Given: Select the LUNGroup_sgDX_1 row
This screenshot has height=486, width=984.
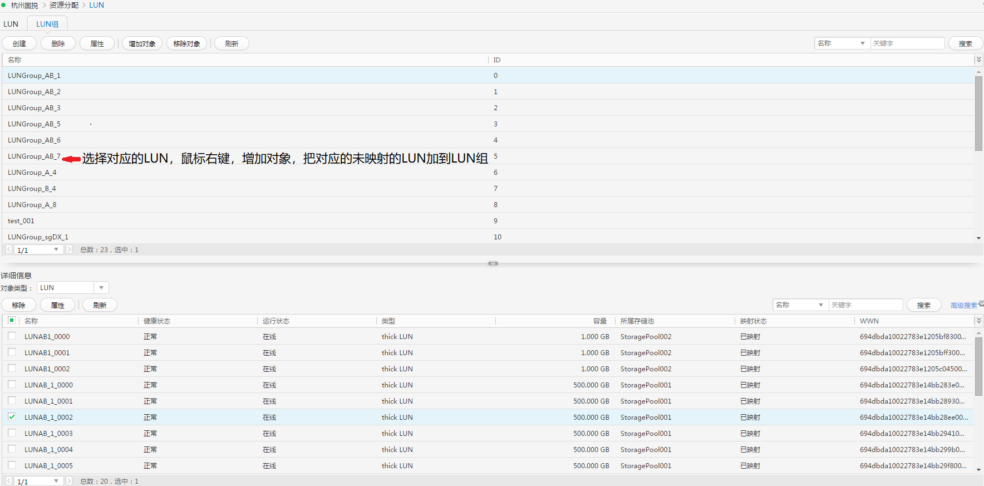Looking at the screenshot, I should tap(488, 236).
